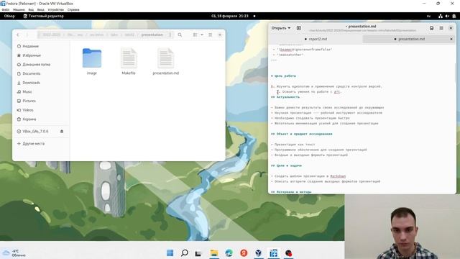Open Yandex browser from the taskbar
This screenshot has width=460, height=259.
(244, 253)
